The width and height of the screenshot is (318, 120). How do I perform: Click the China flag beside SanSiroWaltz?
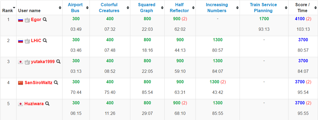(21, 83)
